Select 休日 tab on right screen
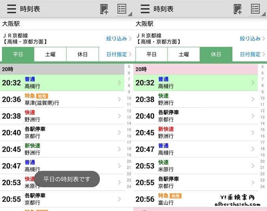 pos(216,54)
